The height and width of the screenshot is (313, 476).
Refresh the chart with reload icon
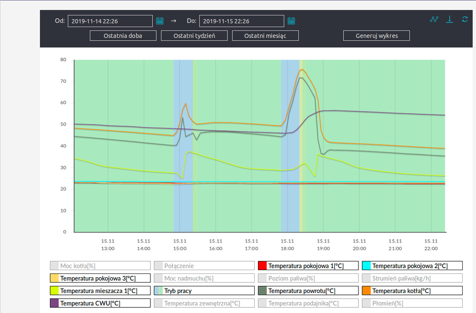(x=465, y=20)
